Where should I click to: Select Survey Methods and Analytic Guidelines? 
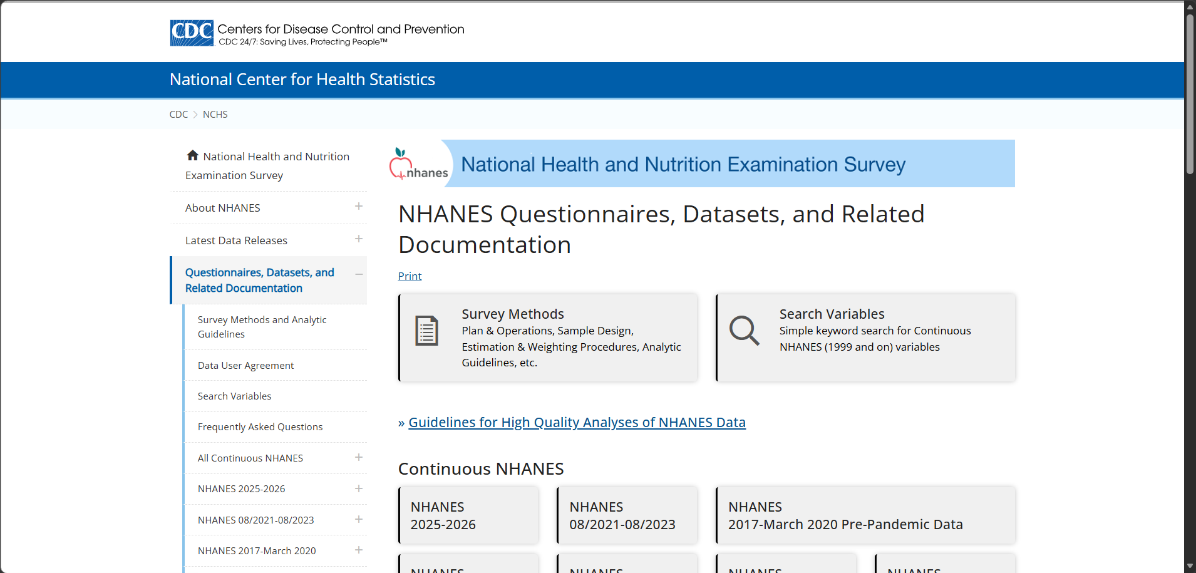pyautogui.click(x=262, y=327)
